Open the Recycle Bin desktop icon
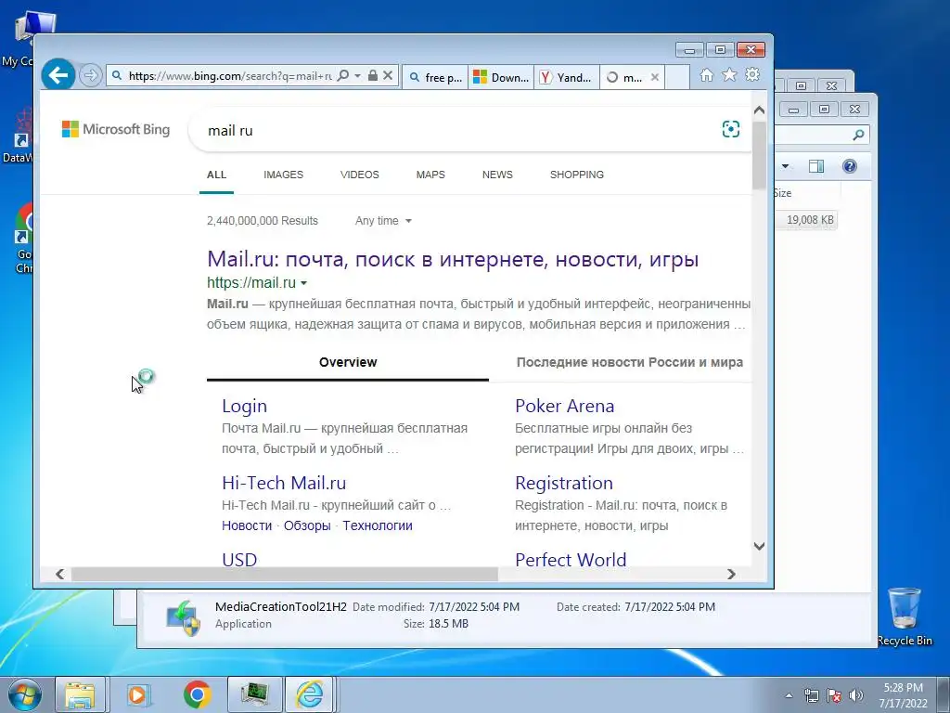 point(905,616)
